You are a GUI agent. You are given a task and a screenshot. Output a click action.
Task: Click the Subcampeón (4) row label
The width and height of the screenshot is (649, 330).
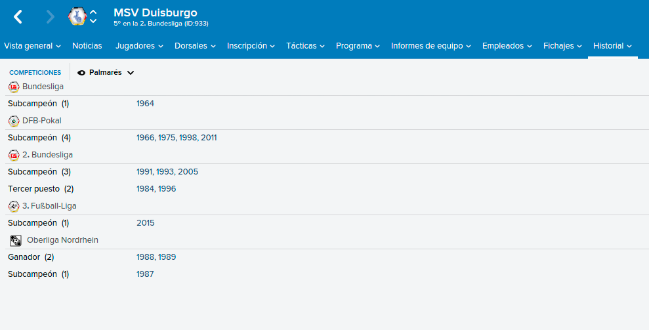(39, 138)
